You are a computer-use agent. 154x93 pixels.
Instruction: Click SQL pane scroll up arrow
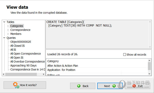tap(150, 22)
